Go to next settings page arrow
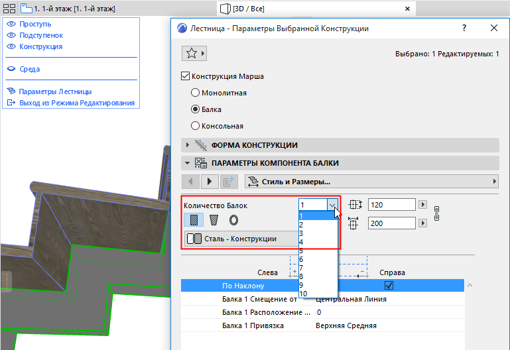The width and height of the screenshot is (510, 350). point(210,182)
